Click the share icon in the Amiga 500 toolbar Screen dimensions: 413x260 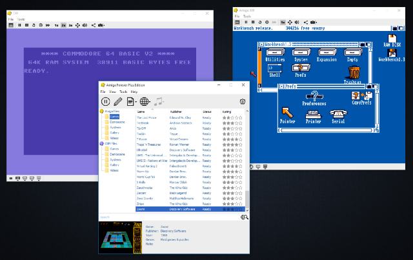306,23
